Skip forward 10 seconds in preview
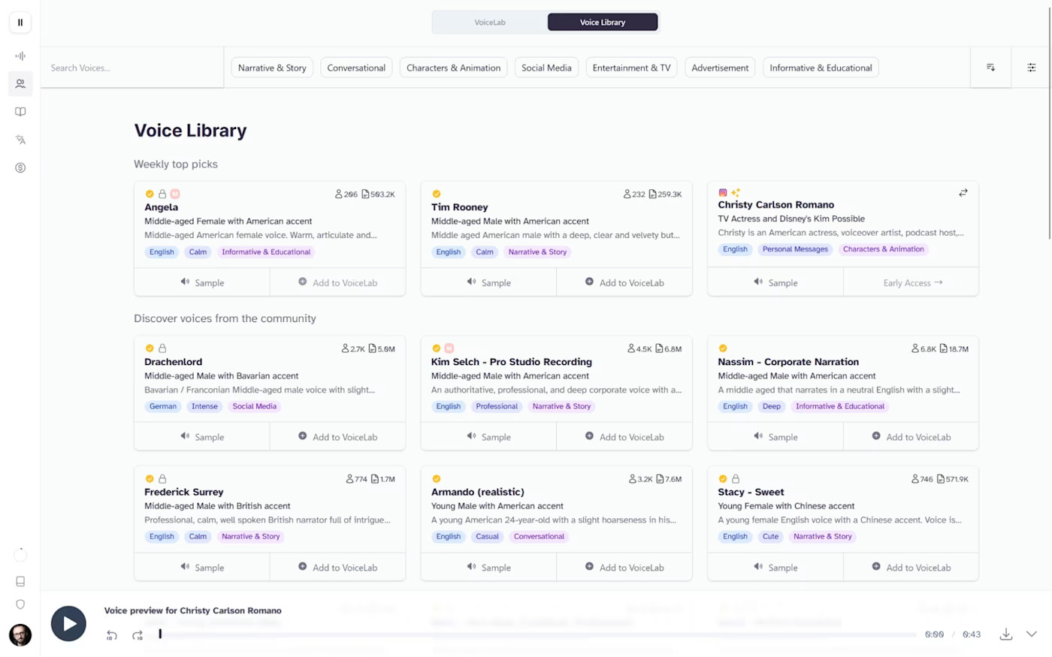The image size is (1052, 657). click(138, 635)
